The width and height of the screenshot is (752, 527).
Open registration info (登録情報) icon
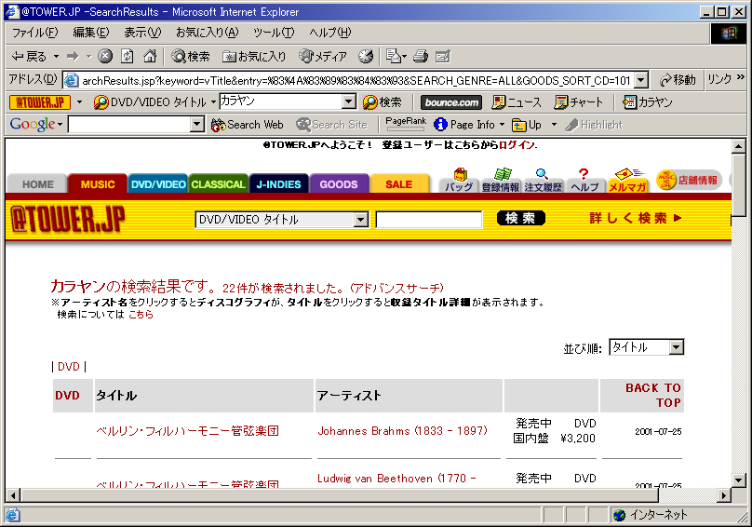click(501, 181)
